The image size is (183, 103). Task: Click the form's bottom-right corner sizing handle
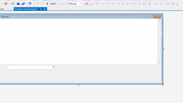point(163,84)
